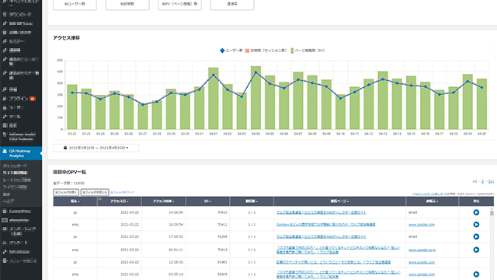This screenshot has width=497, height=280.
Task: Click the 外観 appearance brush icon
Action: click(5, 89)
